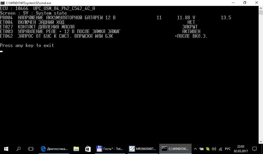Click the PR004 parameter code

point(6,18)
